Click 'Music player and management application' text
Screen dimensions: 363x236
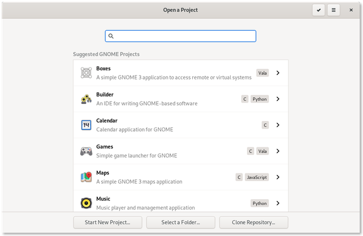click(145, 207)
